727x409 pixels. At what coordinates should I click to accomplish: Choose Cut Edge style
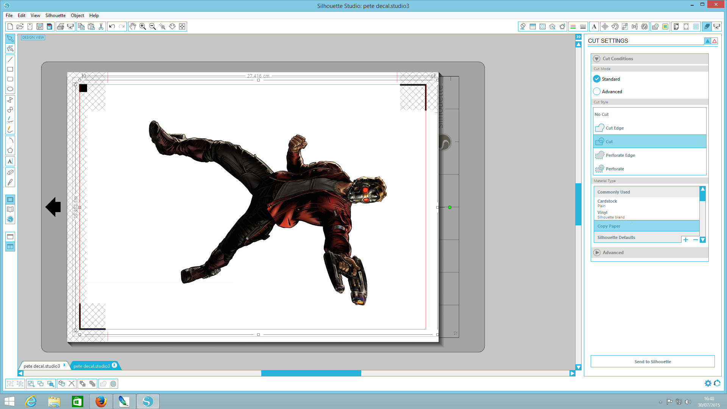click(x=650, y=128)
